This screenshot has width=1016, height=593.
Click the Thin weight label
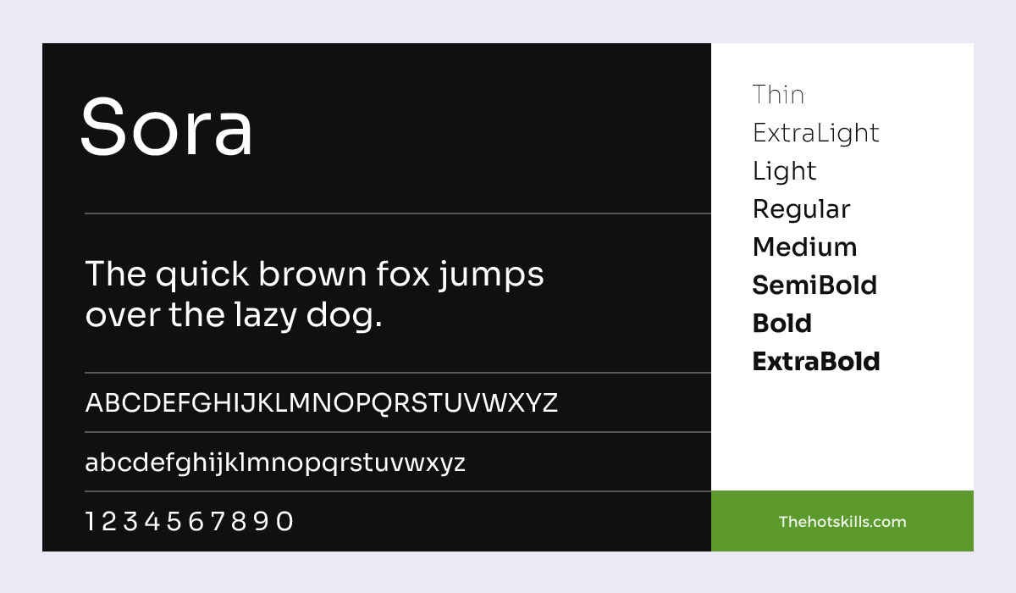778,95
